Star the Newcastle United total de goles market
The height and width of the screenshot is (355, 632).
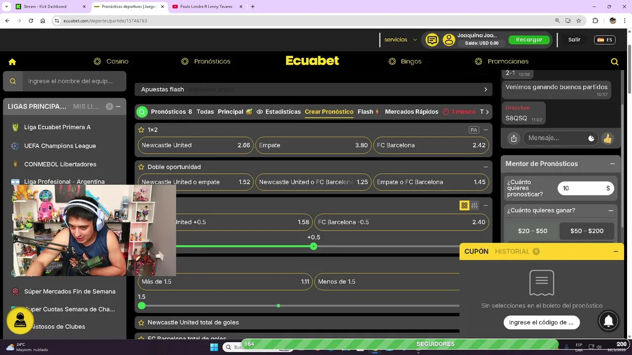click(x=141, y=322)
